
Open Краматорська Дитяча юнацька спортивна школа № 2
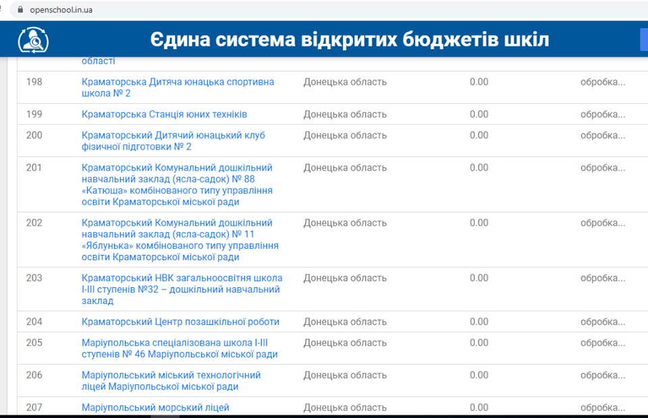[178, 88]
